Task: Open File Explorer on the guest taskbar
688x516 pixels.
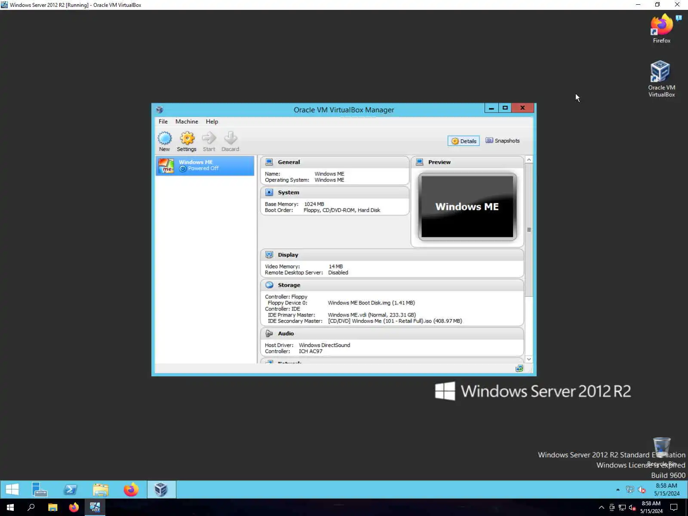Action: click(x=101, y=489)
